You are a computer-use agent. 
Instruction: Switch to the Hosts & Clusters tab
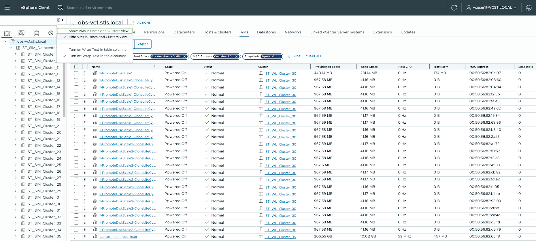click(x=217, y=32)
